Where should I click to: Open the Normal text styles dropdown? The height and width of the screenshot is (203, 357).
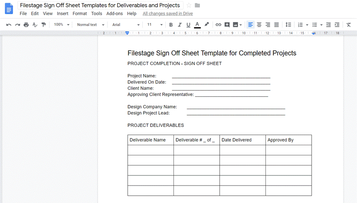[x=90, y=25]
